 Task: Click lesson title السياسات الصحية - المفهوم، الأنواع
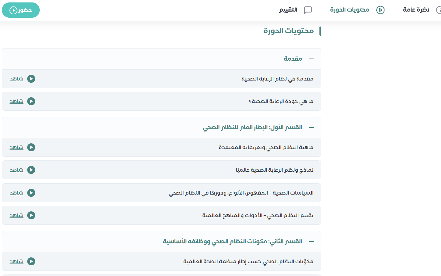click(241, 193)
